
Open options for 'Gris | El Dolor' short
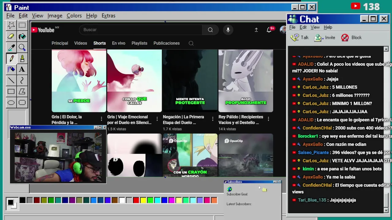pos(101,119)
